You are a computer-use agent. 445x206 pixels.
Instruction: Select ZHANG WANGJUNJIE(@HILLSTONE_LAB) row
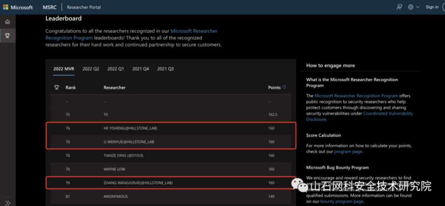(171, 182)
